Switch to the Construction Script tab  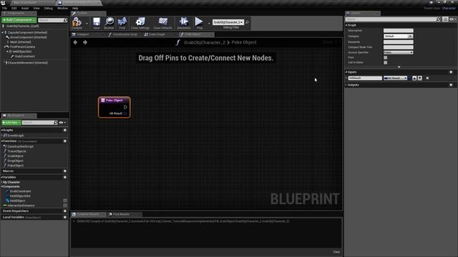point(125,34)
